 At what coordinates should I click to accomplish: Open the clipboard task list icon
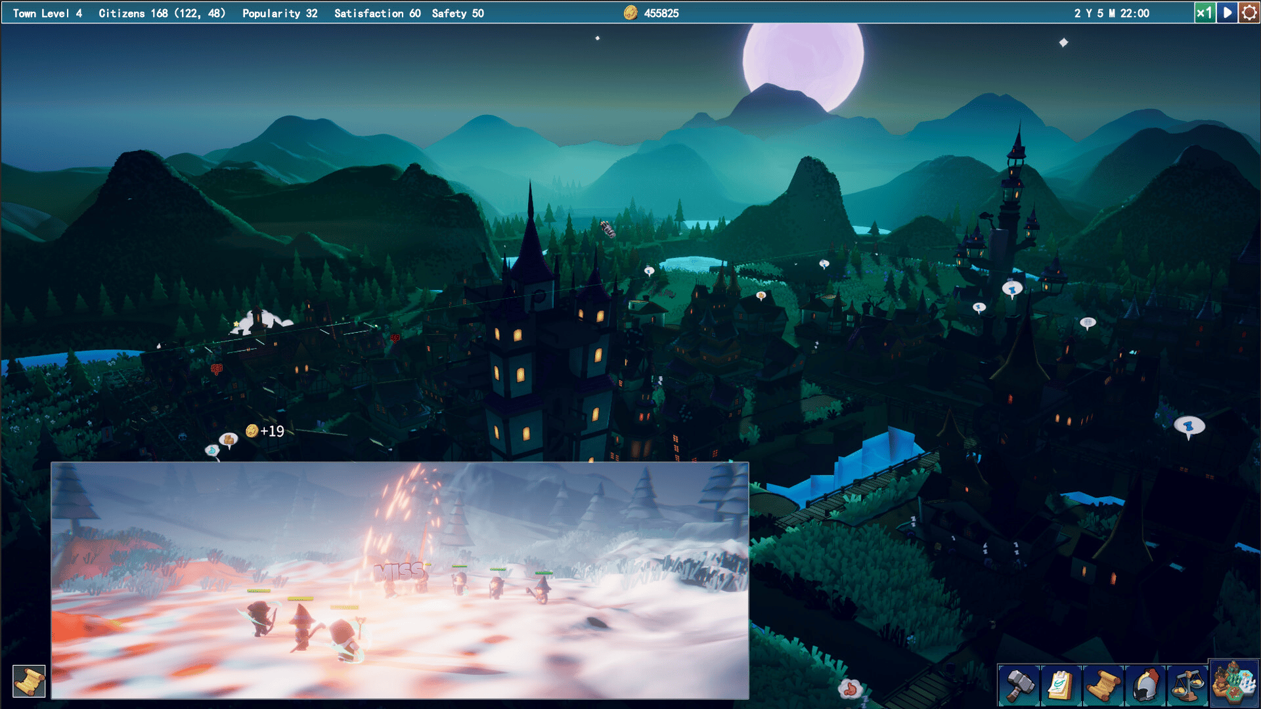tap(1061, 685)
